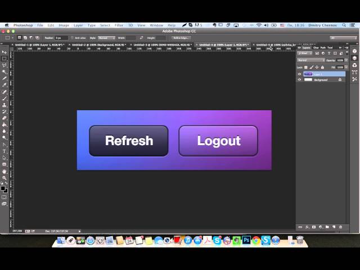Select the Crop tool in toolbox
360x270 pixels.
coord(4,79)
